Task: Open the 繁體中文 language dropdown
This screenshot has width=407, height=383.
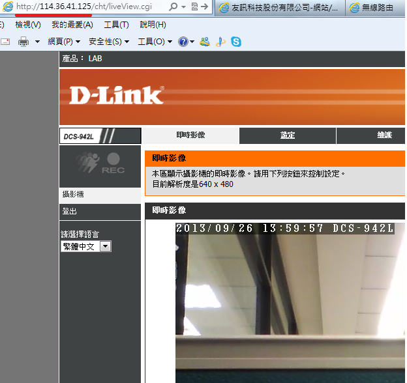Action: pos(86,246)
